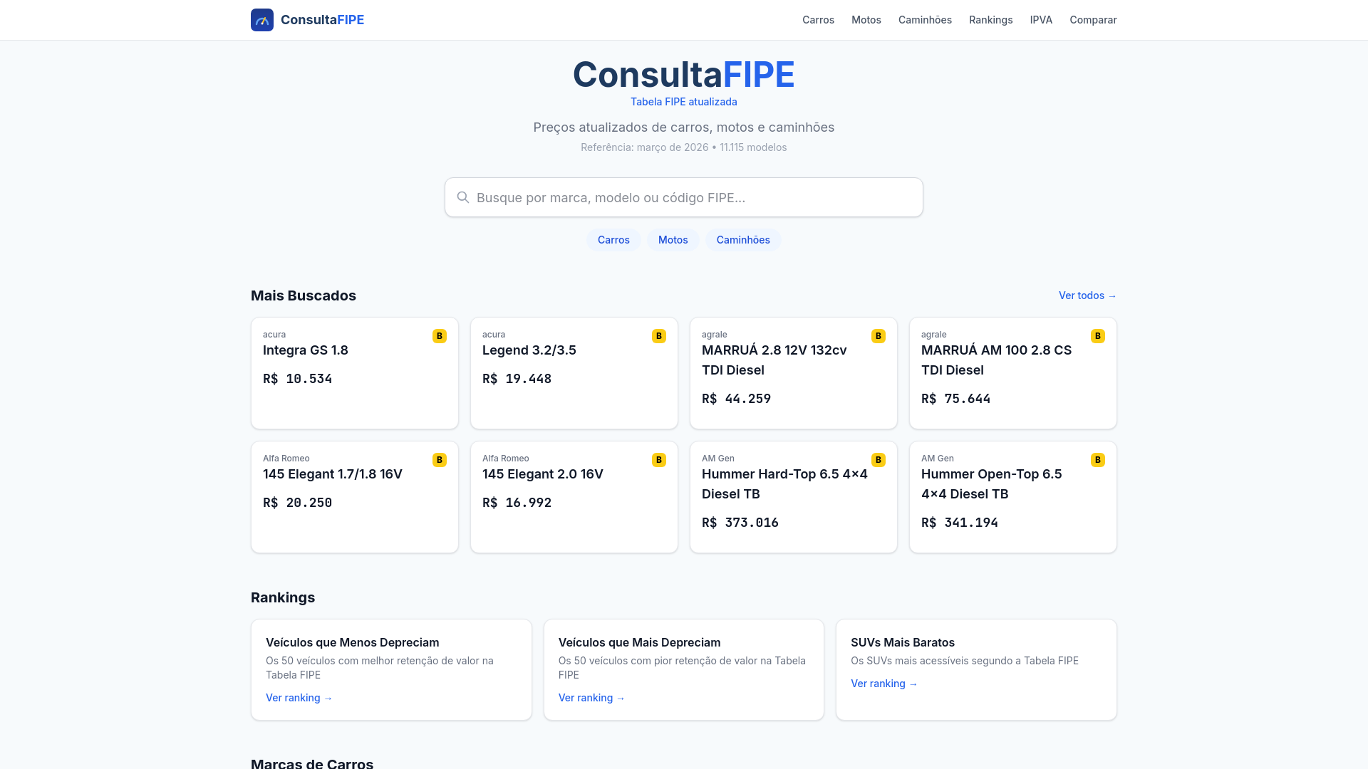1368x769 pixels.
Task: Open MARRUÁ 2.8 12V 132cv TDI Diesel card
Action: (x=794, y=373)
